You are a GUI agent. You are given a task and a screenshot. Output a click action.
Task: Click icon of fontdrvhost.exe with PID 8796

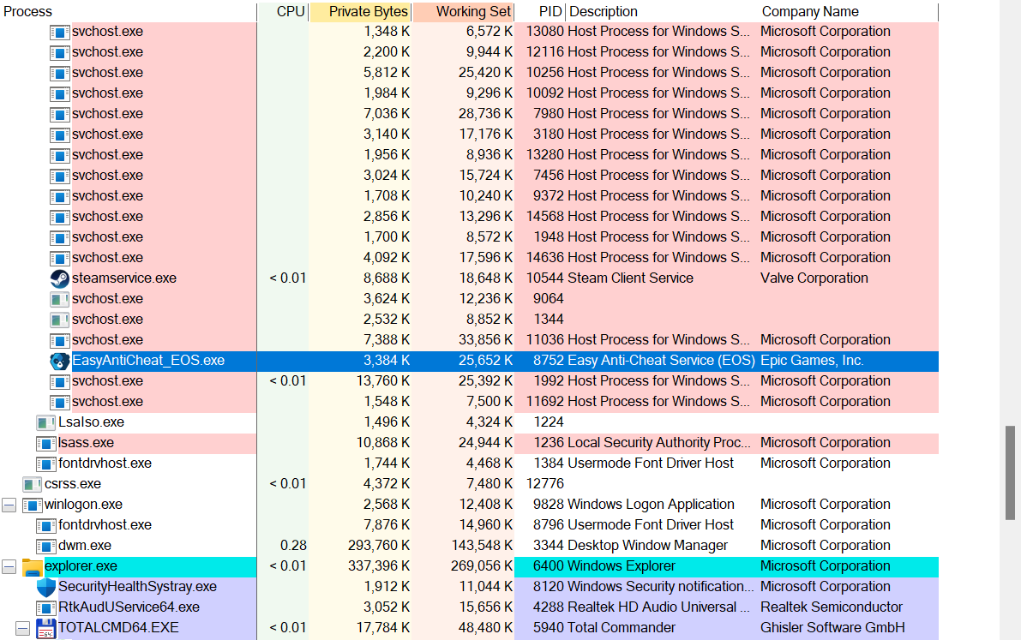(46, 525)
